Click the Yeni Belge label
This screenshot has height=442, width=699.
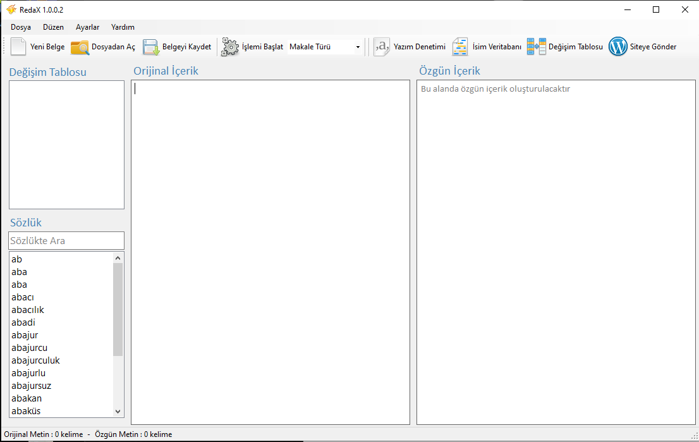click(x=47, y=47)
